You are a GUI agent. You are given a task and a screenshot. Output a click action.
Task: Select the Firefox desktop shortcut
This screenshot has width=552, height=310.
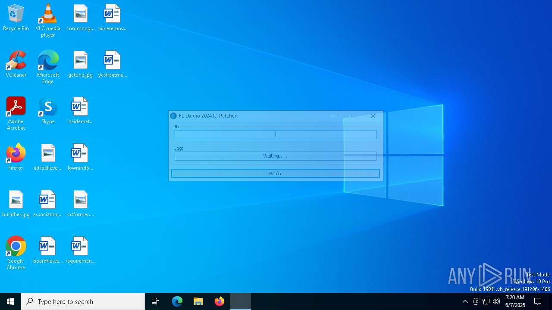(x=16, y=157)
